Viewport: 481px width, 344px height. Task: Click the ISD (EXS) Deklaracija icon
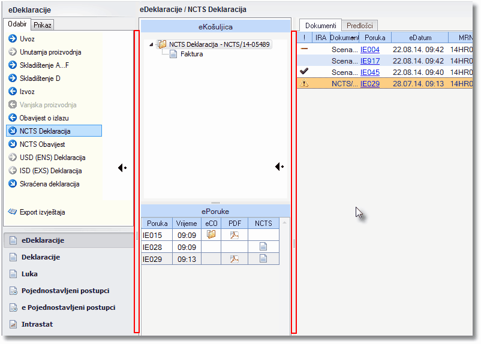tap(13, 170)
